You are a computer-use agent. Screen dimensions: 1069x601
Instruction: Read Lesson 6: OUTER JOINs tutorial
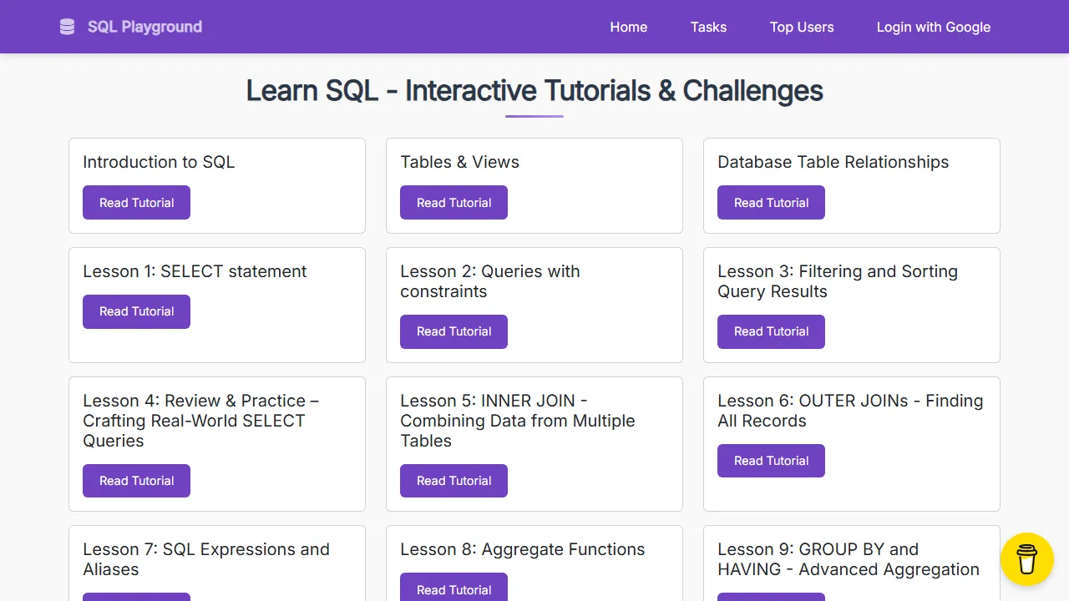[x=771, y=461]
